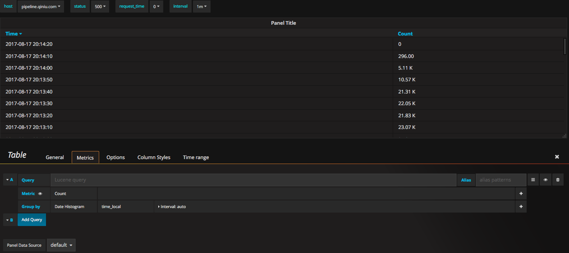Add a group by with plus icon
569x253 pixels.
pos(521,207)
